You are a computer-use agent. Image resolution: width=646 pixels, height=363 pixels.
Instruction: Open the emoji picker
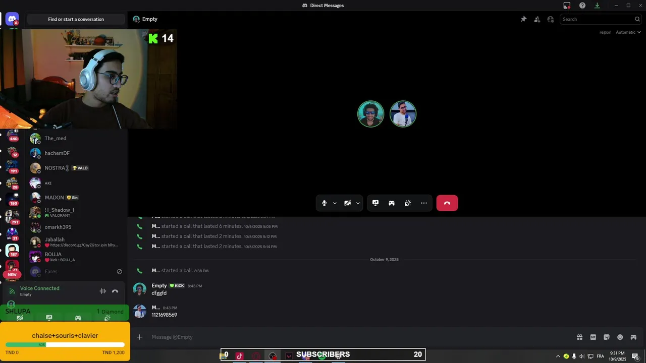click(x=620, y=337)
